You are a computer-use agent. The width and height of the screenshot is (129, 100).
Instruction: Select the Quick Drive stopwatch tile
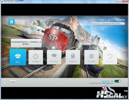[x=36, y=57]
